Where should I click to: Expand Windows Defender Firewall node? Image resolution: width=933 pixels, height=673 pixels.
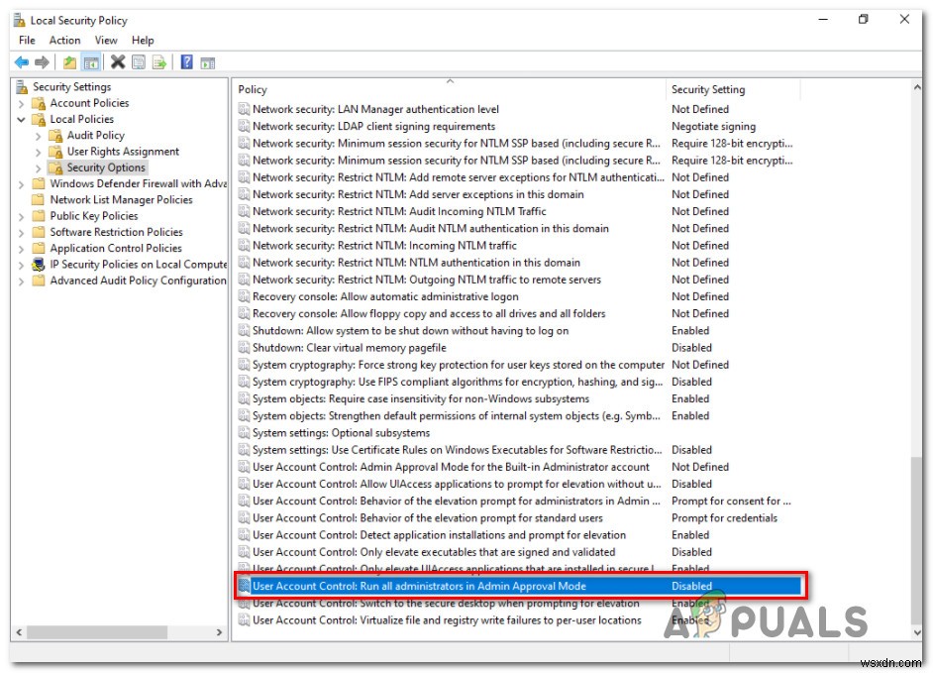tap(22, 184)
